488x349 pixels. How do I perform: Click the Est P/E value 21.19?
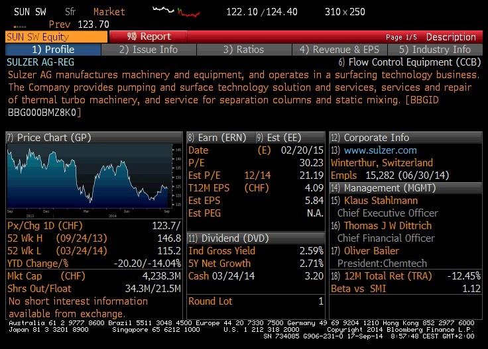[312, 175]
